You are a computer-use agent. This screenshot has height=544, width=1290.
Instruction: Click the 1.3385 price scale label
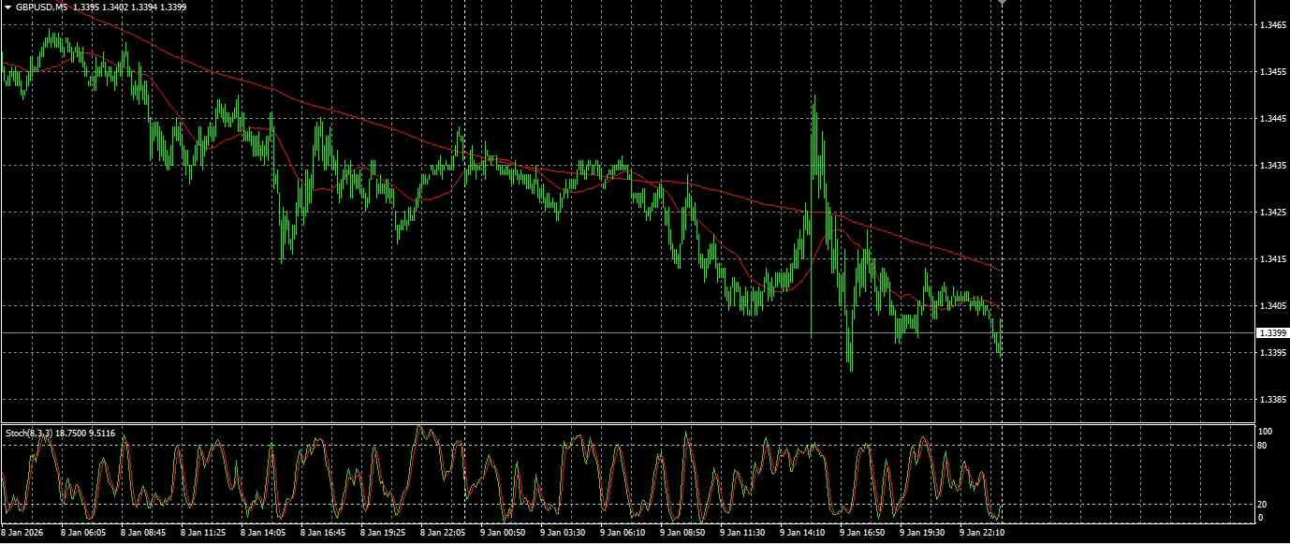[x=1272, y=400]
